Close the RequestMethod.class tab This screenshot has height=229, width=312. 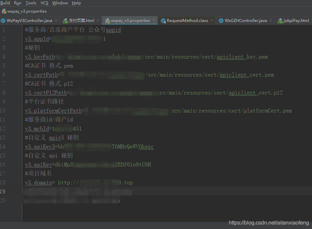pyautogui.click(x=212, y=21)
